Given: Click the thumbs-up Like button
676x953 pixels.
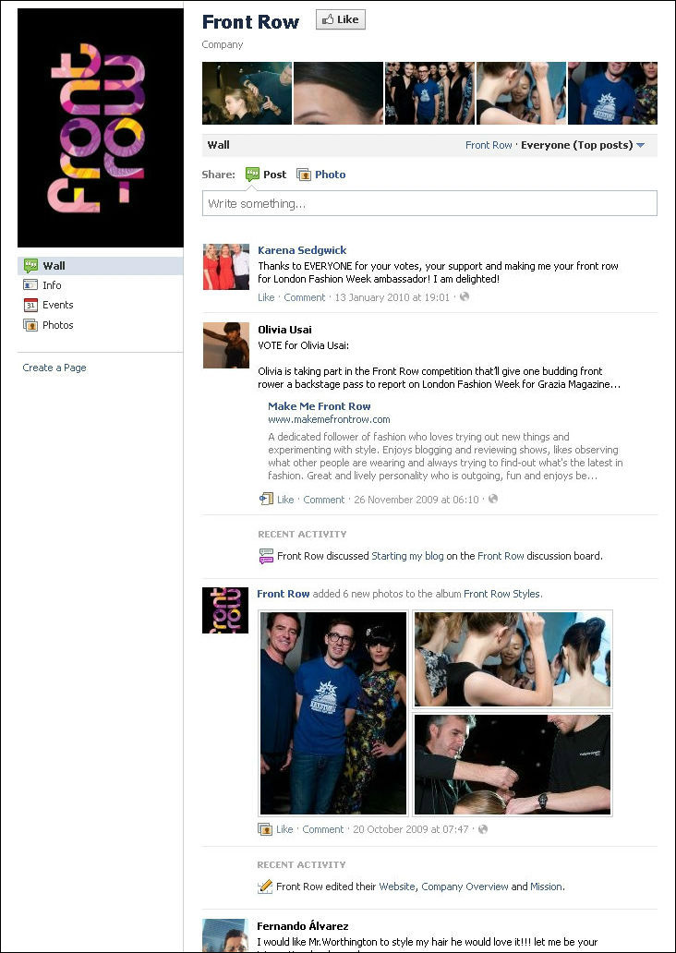Looking at the screenshot, I should click(341, 19).
